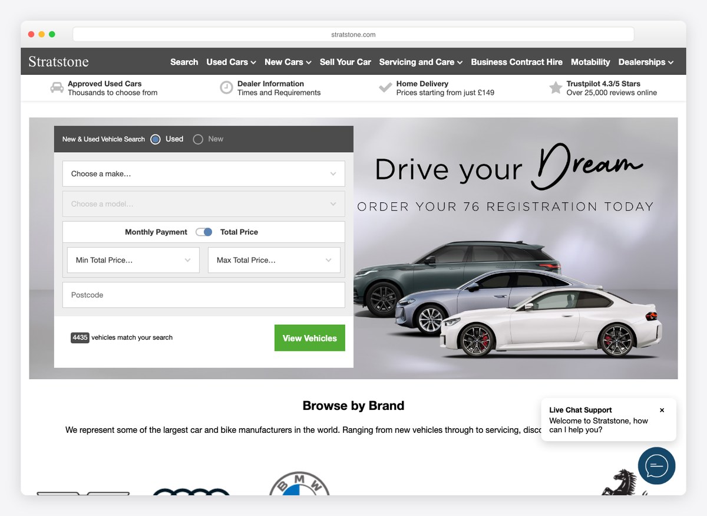Open the Choose a model dropdown
Image resolution: width=707 pixels, height=516 pixels.
point(204,203)
